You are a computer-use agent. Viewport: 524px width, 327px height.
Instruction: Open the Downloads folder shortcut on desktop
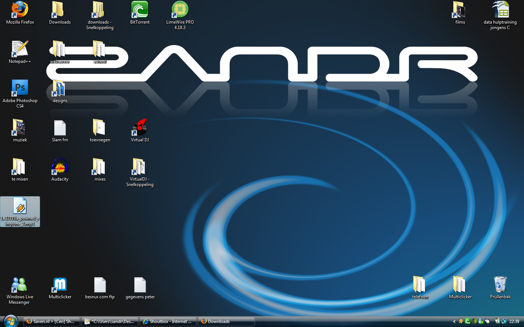point(60,13)
